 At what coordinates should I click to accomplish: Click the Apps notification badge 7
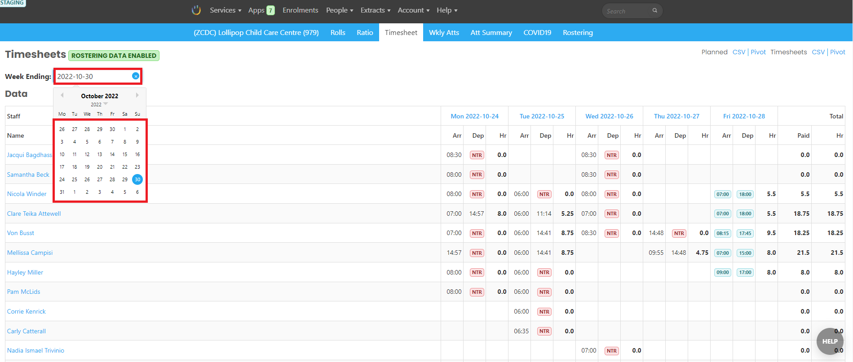270,10
